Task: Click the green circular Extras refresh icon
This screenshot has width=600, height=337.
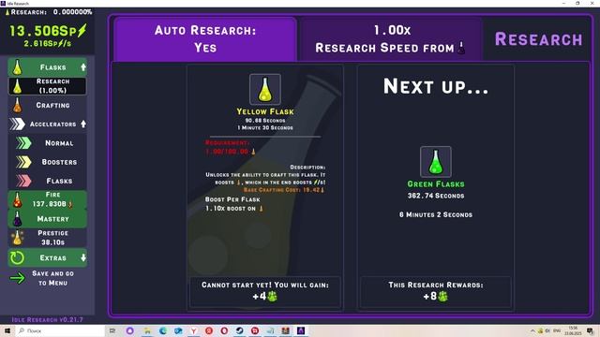Action: [x=17, y=258]
